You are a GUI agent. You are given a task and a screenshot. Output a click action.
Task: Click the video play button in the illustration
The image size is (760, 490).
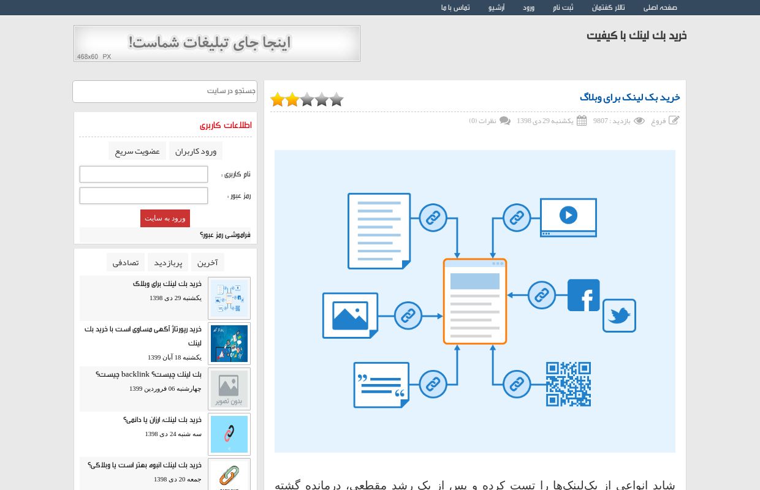point(568,215)
